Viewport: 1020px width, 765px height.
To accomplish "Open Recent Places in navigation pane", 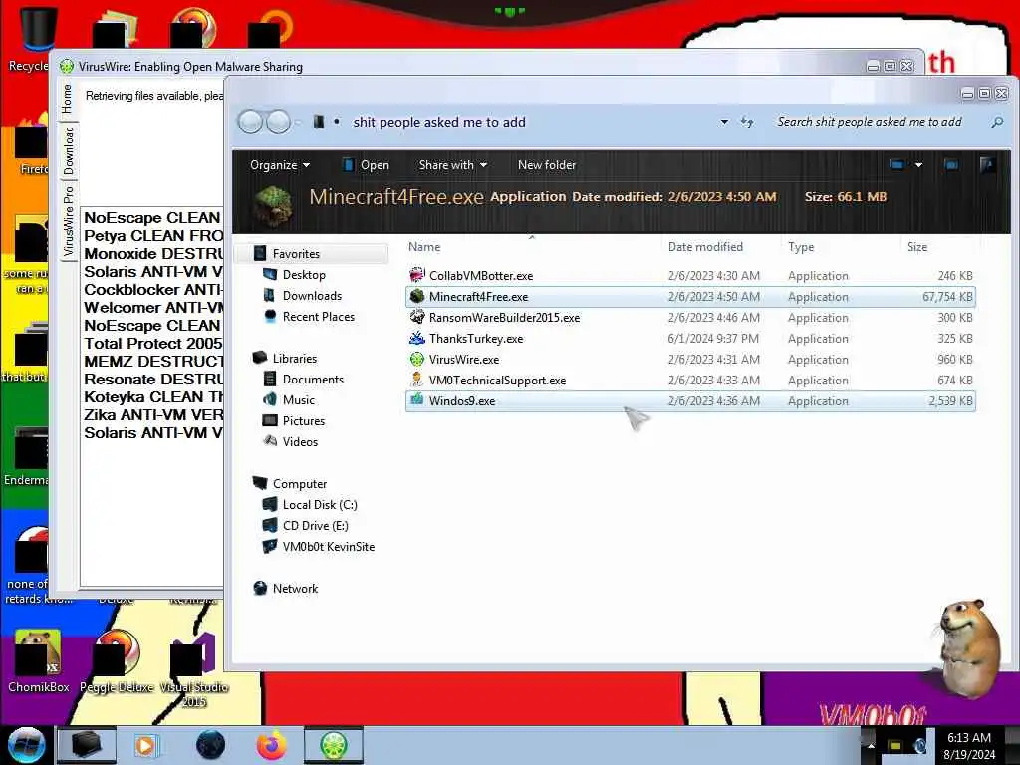I will [318, 316].
